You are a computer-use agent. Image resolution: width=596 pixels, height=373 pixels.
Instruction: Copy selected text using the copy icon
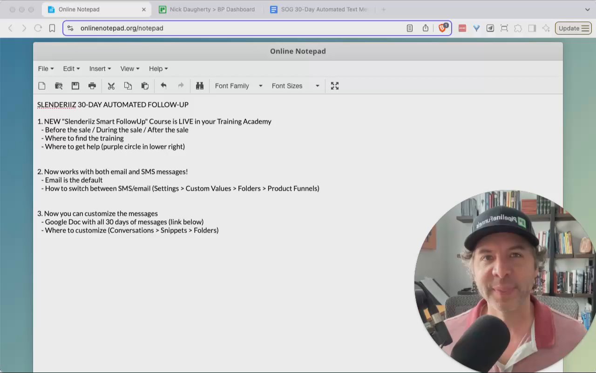(x=128, y=86)
